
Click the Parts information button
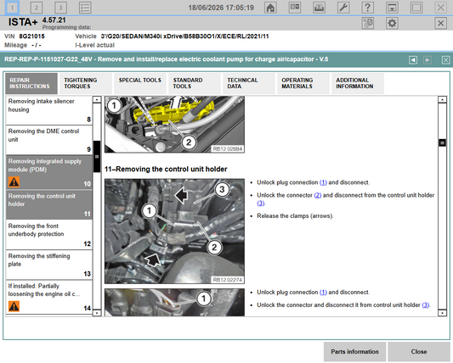pos(354,352)
